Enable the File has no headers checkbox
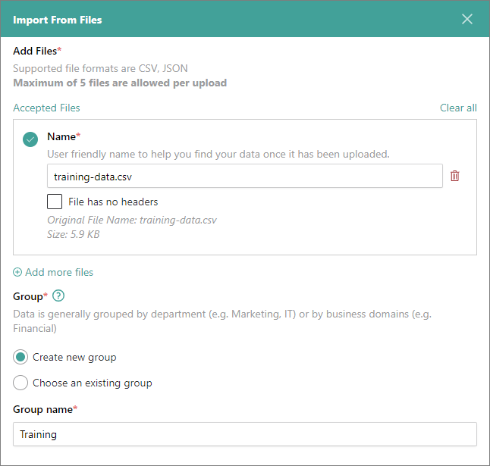The height and width of the screenshot is (466, 490). click(55, 202)
